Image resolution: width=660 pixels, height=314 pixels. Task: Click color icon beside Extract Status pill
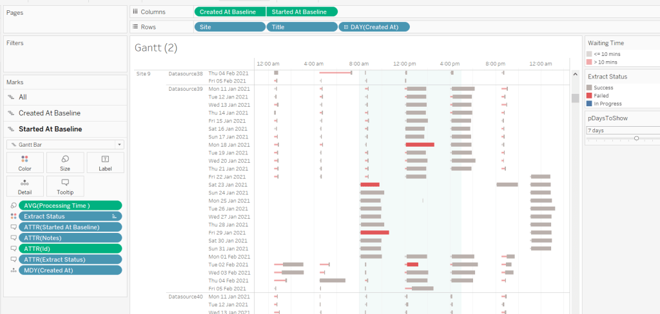pyautogui.click(x=14, y=216)
